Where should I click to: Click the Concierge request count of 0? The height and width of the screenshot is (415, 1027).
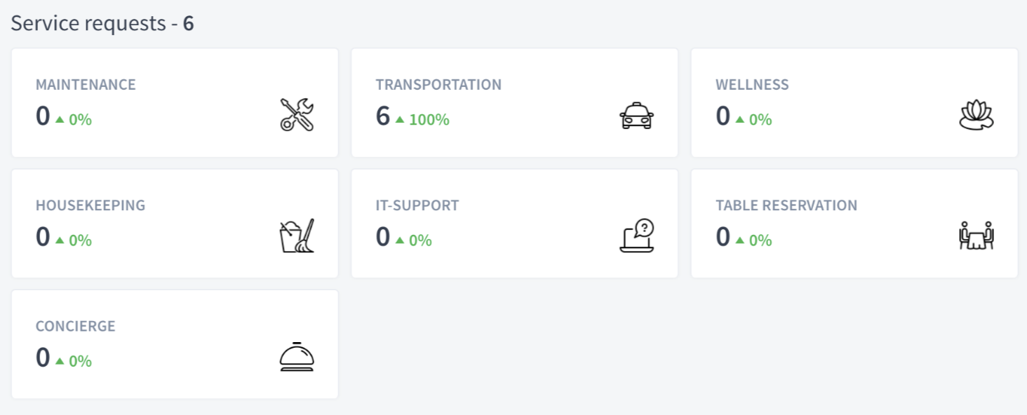click(43, 358)
